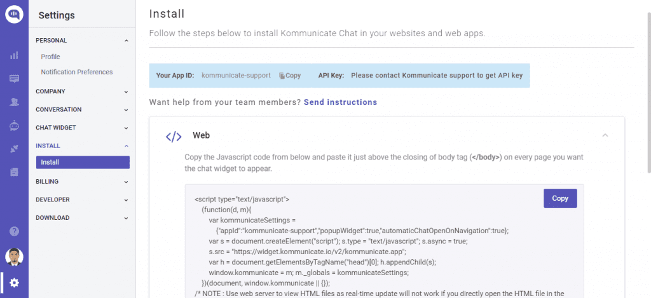Open the integrations plug icon
This screenshot has width=651, height=298.
pyautogui.click(x=14, y=149)
